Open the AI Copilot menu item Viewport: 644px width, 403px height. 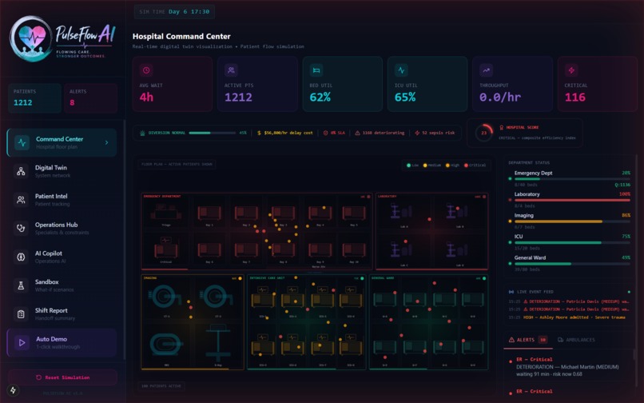point(62,257)
